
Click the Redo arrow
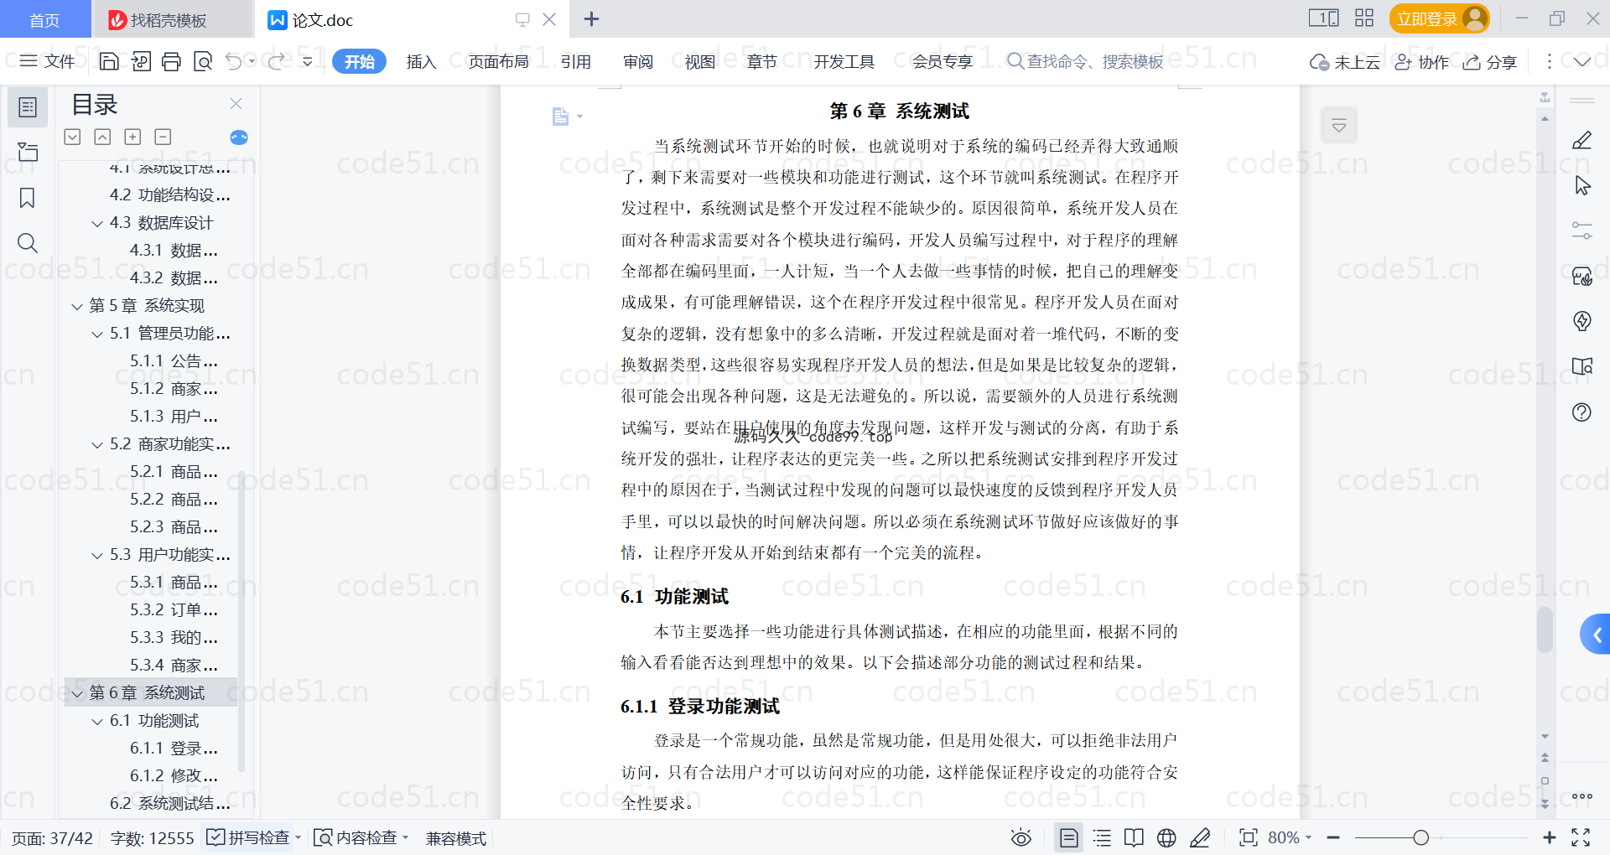tap(276, 61)
